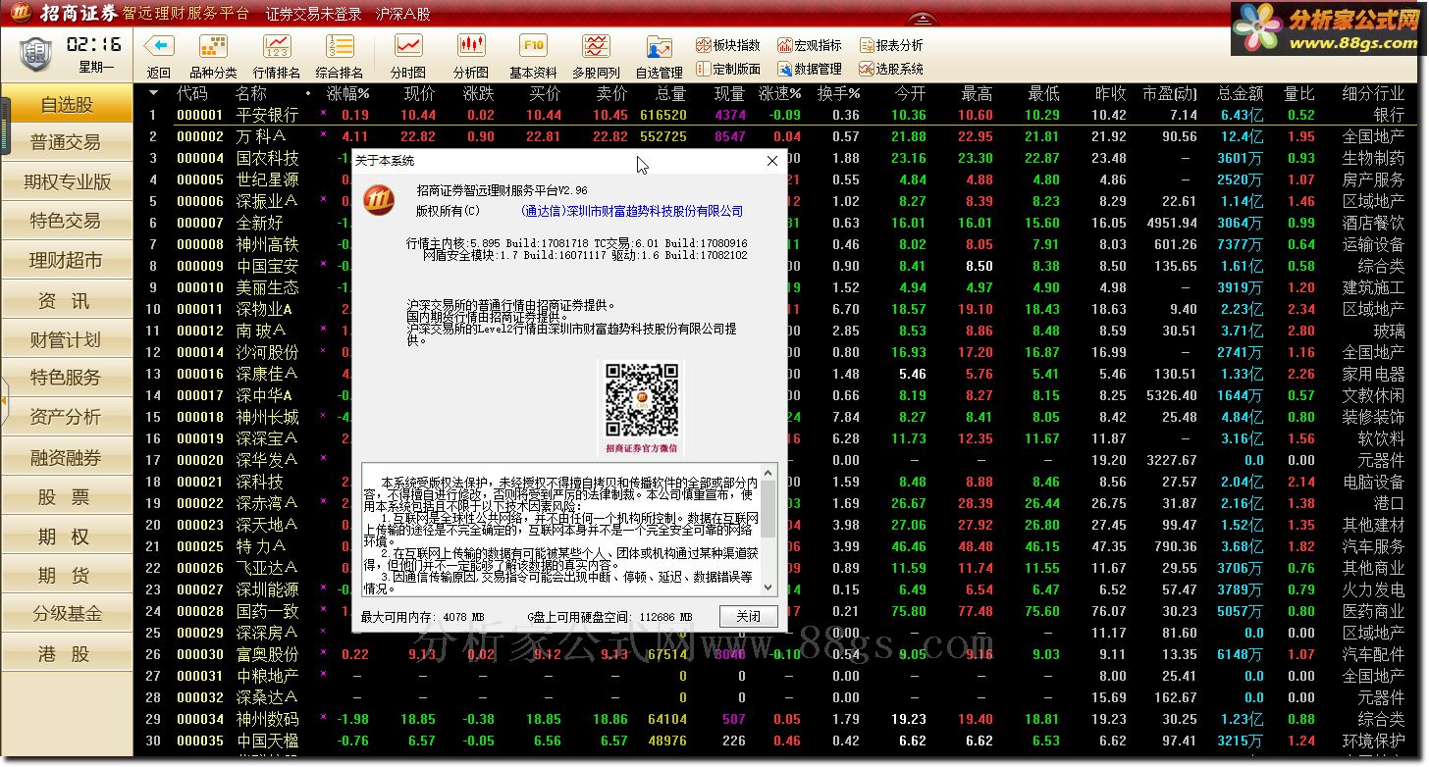Click the WeChat QR code image
This screenshot has width=1429, height=767.
[641, 400]
